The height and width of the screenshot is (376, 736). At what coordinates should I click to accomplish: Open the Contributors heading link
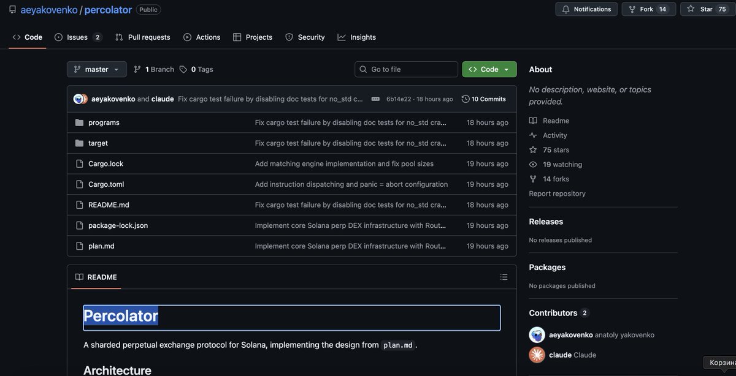(559, 313)
